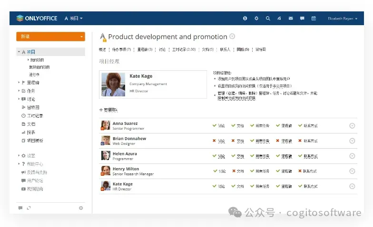Open 甘特图 in the left sidebar
The height and width of the screenshot is (227, 373).
coord(33,107)
